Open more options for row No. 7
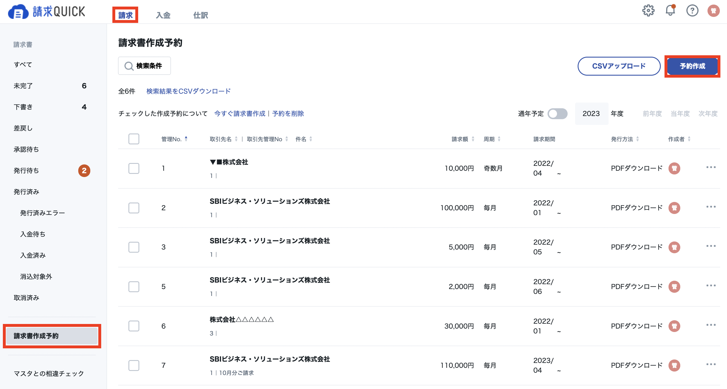The height and width of the screenshot is (389, 727). click(x=711, y=364)
